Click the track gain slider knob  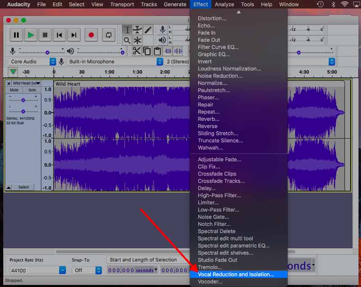point(23,100)
